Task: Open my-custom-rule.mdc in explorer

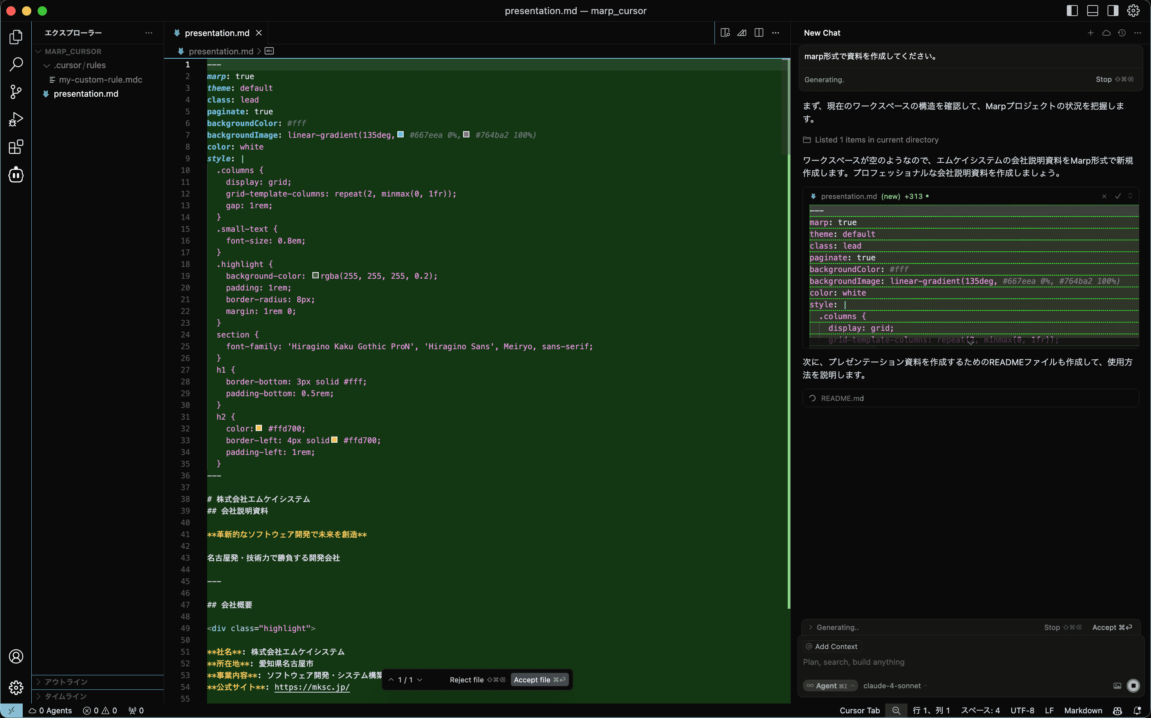Action: [x=100, y=80]
